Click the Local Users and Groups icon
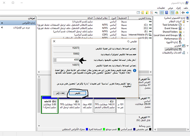 (x=180, y=35)
